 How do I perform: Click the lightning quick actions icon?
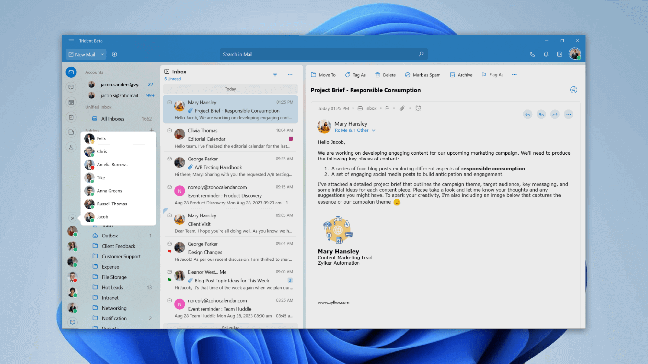tap(114, 54)
